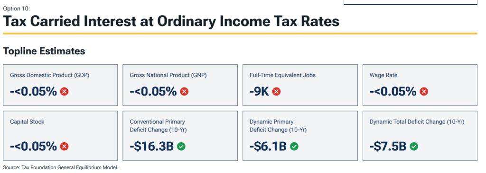Viewport: 486px width, 173px height.
Task: Click the red X icon beside Wage Rate value
Action: [x=424, y=91]
